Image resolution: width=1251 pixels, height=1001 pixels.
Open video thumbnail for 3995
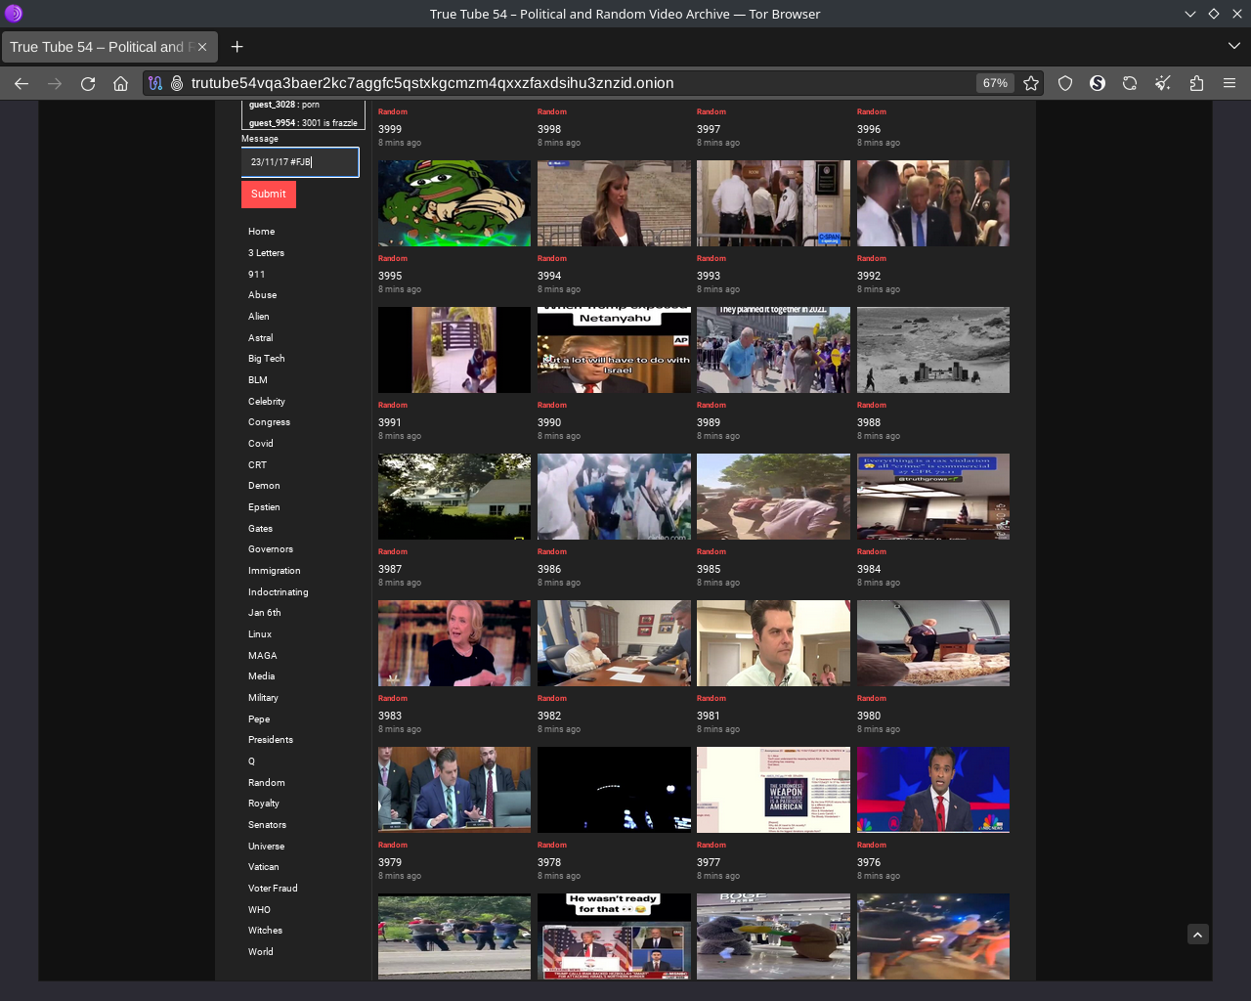tap(454, 203)
